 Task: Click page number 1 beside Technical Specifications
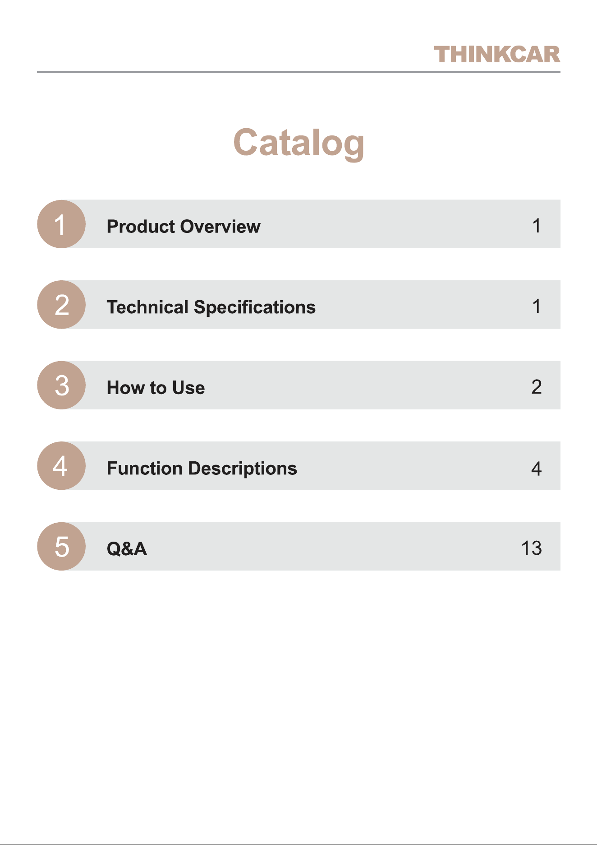537,306
